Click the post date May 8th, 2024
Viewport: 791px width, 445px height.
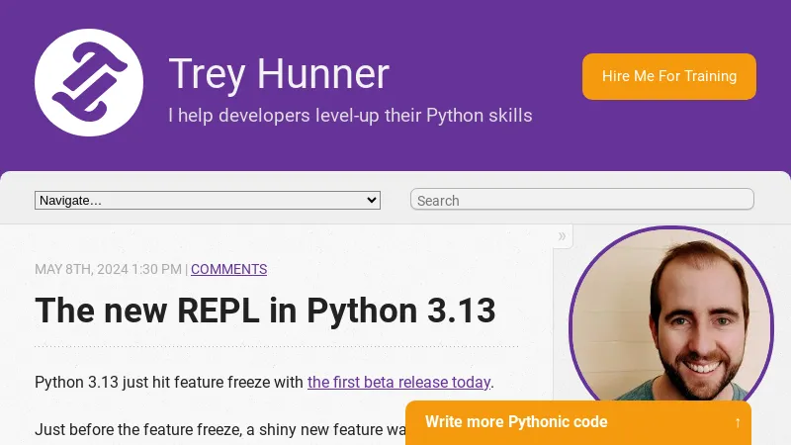108,269
